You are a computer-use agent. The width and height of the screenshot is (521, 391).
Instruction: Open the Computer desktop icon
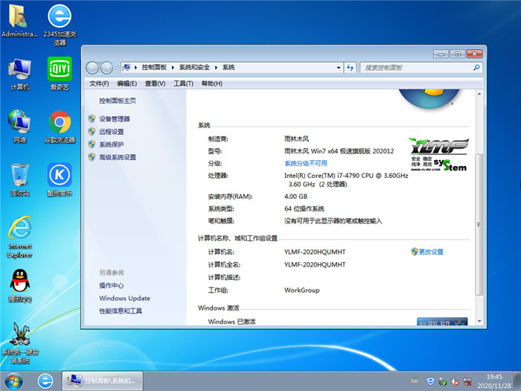tap(20, 74)
